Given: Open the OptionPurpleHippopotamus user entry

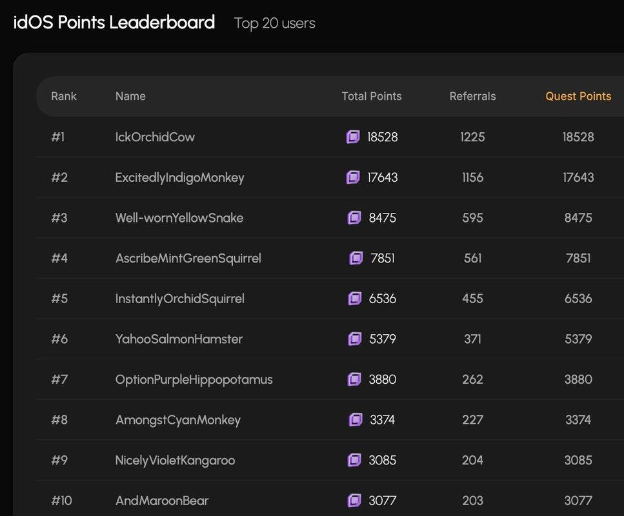Looking at the screenshot, I should tap(194, 379).
